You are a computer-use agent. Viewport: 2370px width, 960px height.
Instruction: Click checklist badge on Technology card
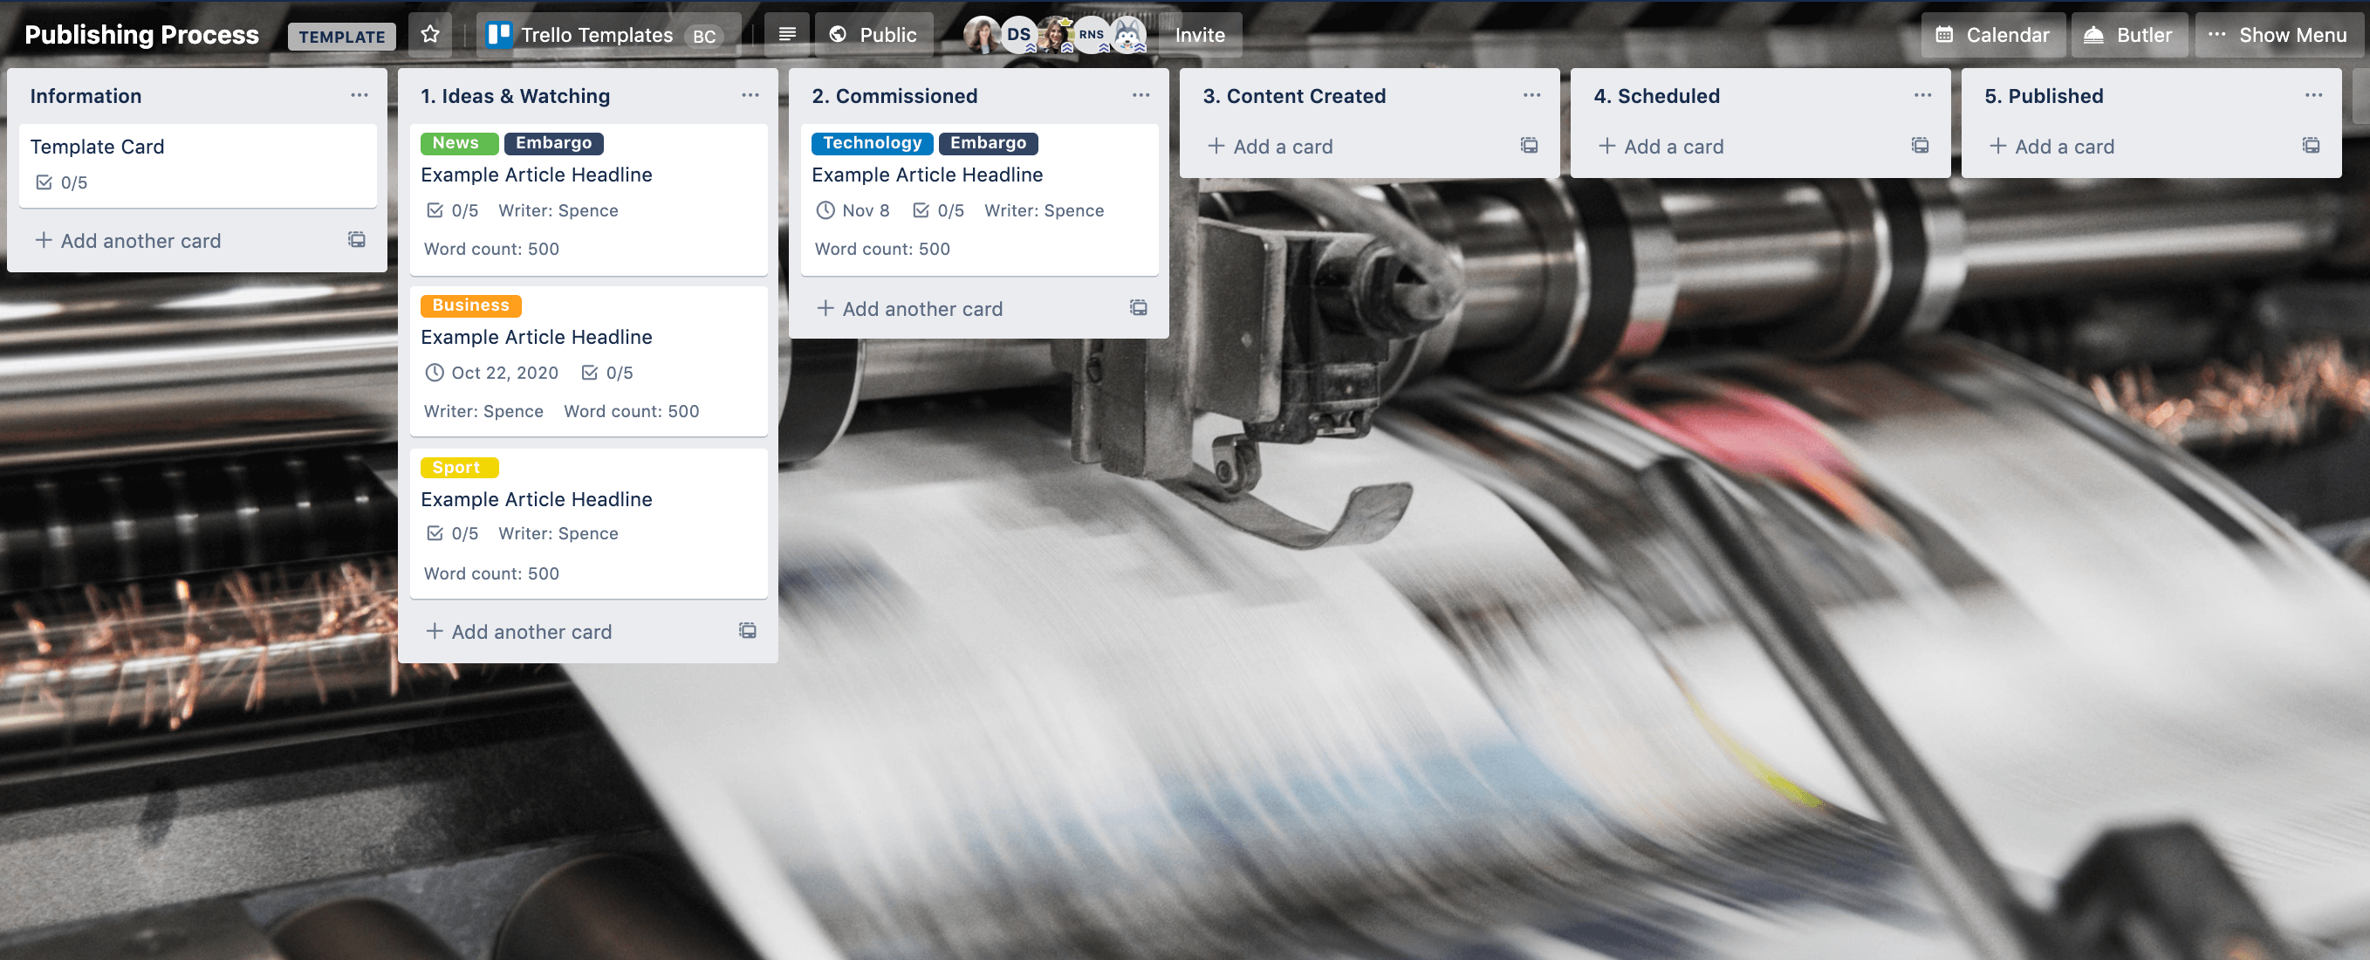938,211
